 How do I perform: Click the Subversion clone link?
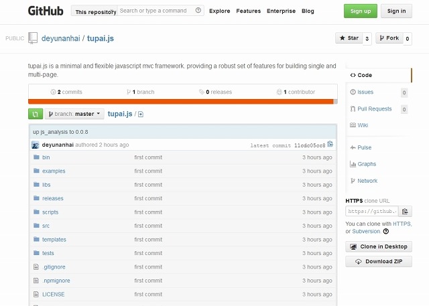pyautogui.click(x=366, y=232)
